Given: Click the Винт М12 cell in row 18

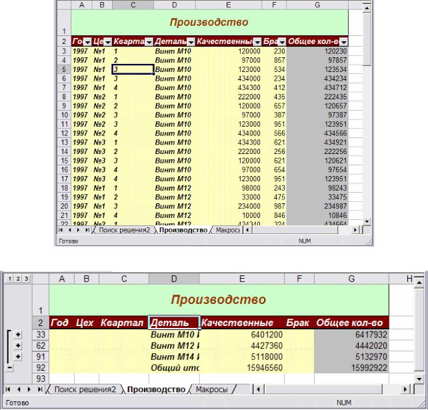Looking at the screenshot, I should [x=175, y=188].
